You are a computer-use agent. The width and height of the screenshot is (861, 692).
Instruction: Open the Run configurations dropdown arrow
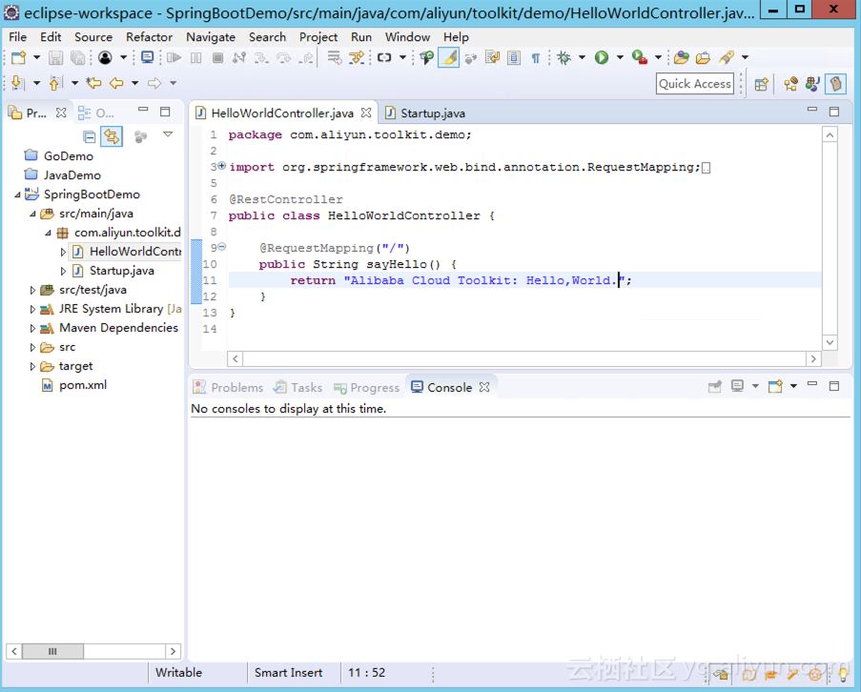(620, 57)
